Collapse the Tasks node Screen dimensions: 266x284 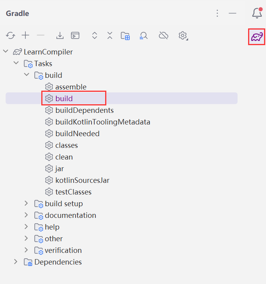tap(16, 63)
